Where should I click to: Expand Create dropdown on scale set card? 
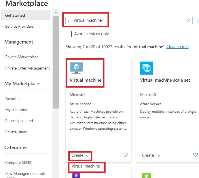151,155
